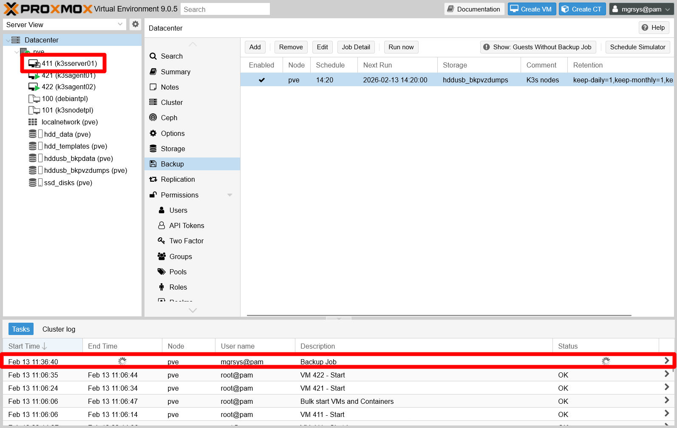
Task: Click the top Search input field
Action: tap(225, 9)
